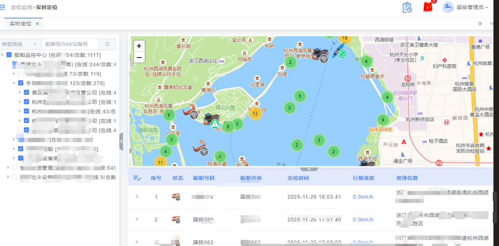Click ship number 国投589

pos(203,220)
